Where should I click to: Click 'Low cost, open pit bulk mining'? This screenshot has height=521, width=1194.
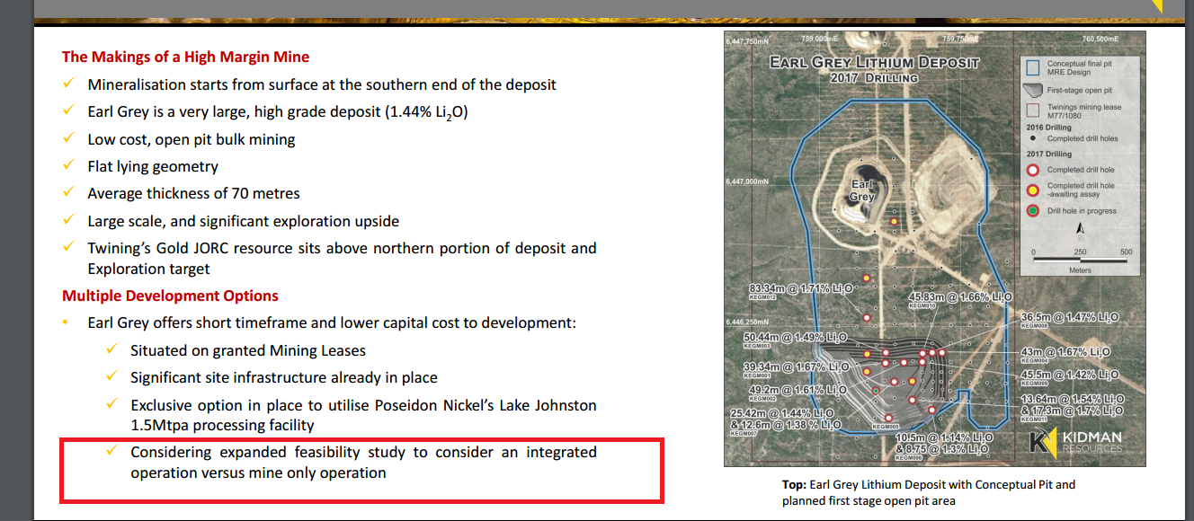click(192, 139)
